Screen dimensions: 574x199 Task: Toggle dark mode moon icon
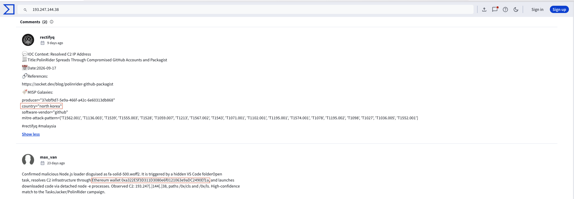(516, 10)
